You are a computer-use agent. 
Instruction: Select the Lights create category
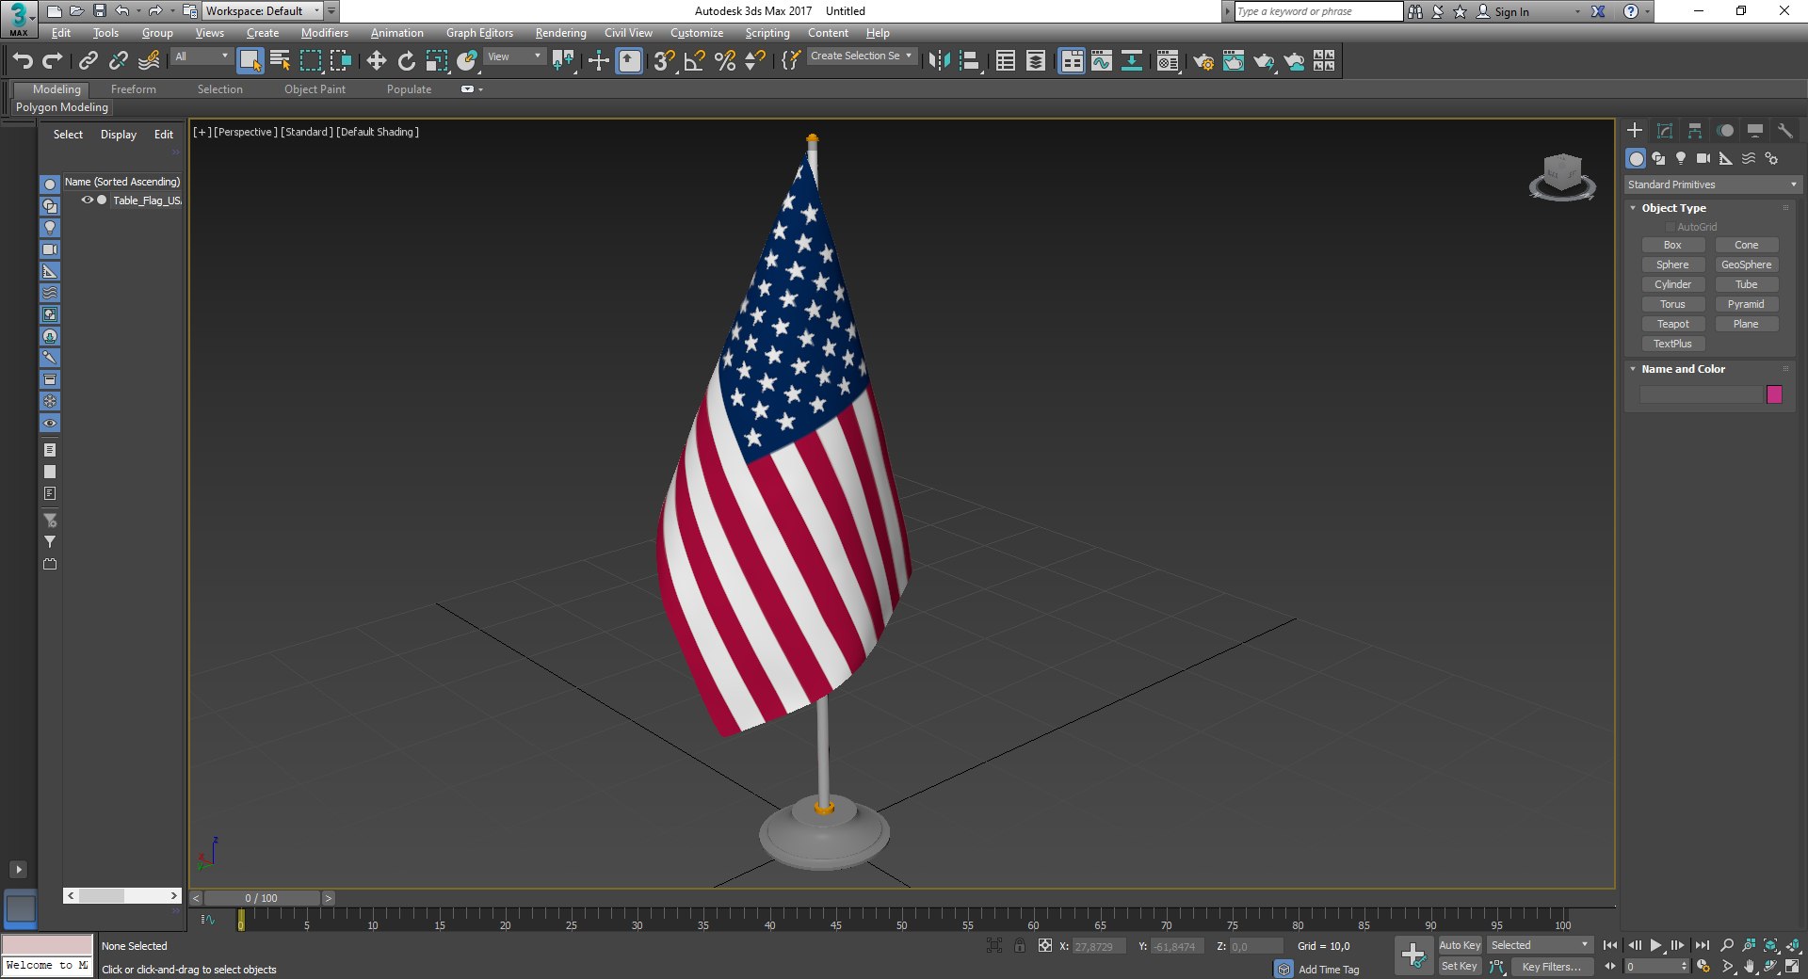click(x=1681, y=158)
